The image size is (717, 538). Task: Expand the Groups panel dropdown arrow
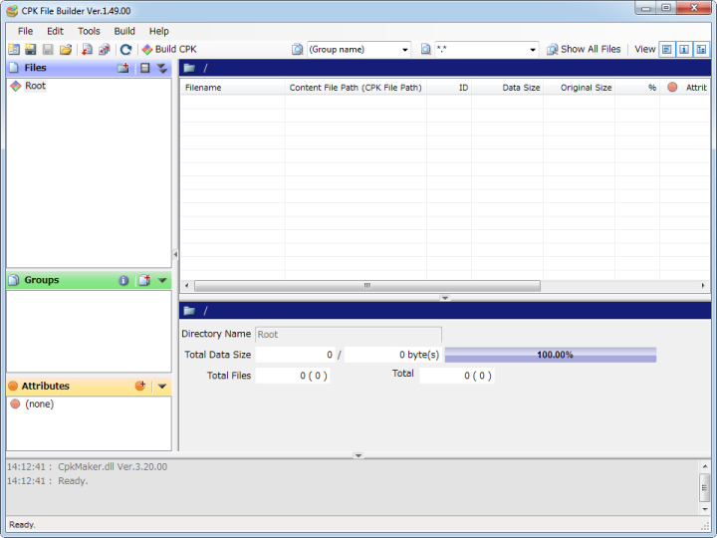pos(162,280)
